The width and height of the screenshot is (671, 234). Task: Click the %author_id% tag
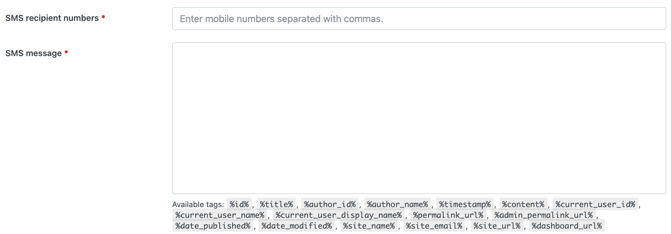click(330, 204)
